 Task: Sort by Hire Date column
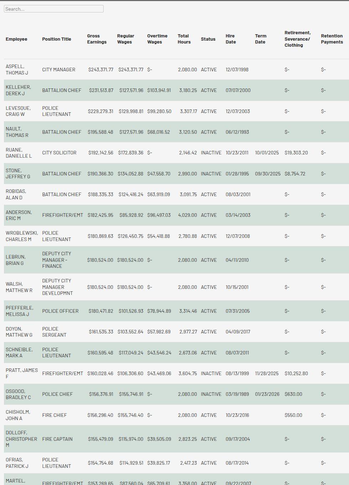(x=230, y=39)
